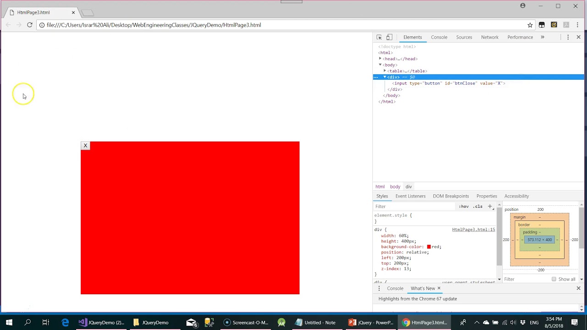The image size is (587, 330).
Task: Activate the element inspector picker icon
Action: coord(379,37)
